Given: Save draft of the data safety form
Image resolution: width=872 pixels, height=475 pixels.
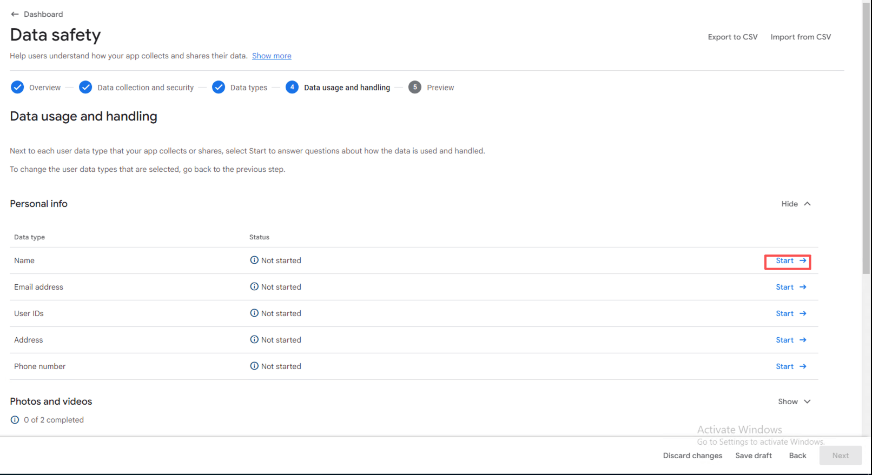Looking at the screenshot, I should pyautogui.click(x=754, y=456).
